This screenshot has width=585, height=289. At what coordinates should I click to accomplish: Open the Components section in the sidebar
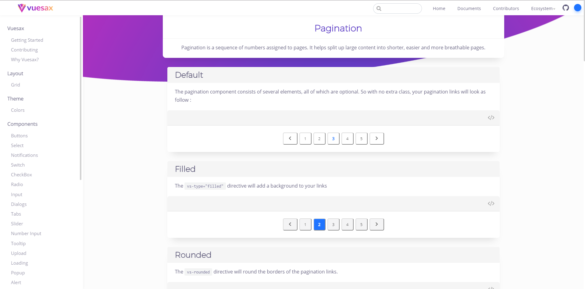pyautogui.click(x=22, y=124)
